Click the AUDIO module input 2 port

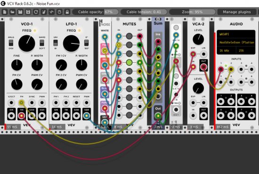(x=231, y=69)
